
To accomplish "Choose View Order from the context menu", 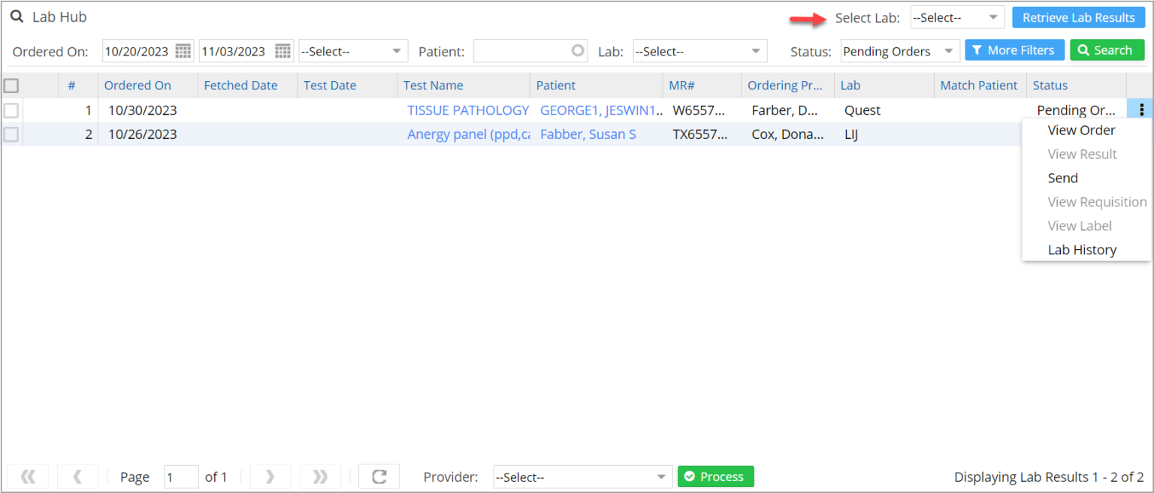I will click(x=1081, y=130).
